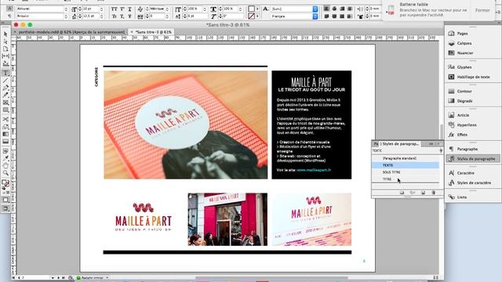Screen dimensions: 502x282
Task: Select the Rectangle Frame tool
Action: click(5, 103)
